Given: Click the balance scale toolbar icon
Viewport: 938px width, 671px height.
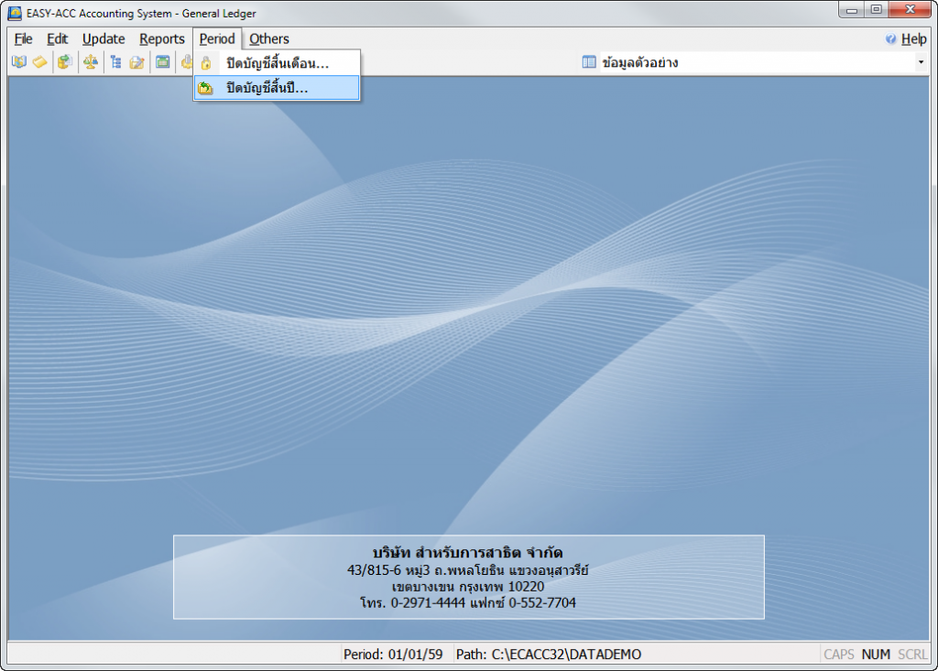Looking at the screenshot, I should (90, 62).
